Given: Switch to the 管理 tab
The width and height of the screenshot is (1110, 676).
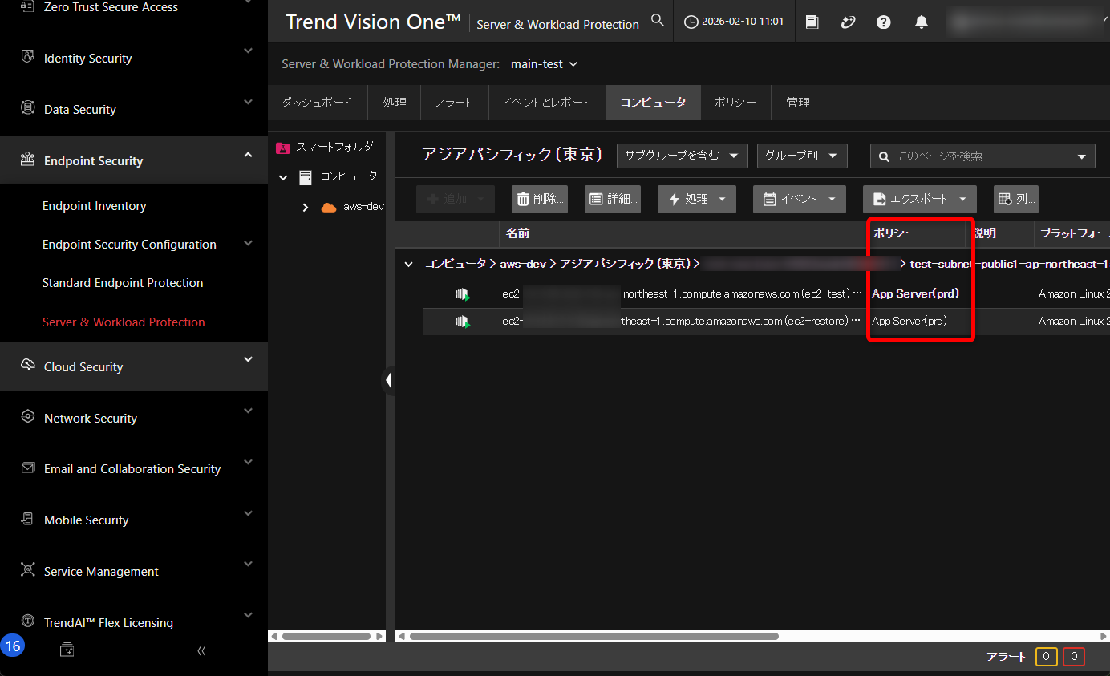Looking at the screenshot, I should click(798, 103).
